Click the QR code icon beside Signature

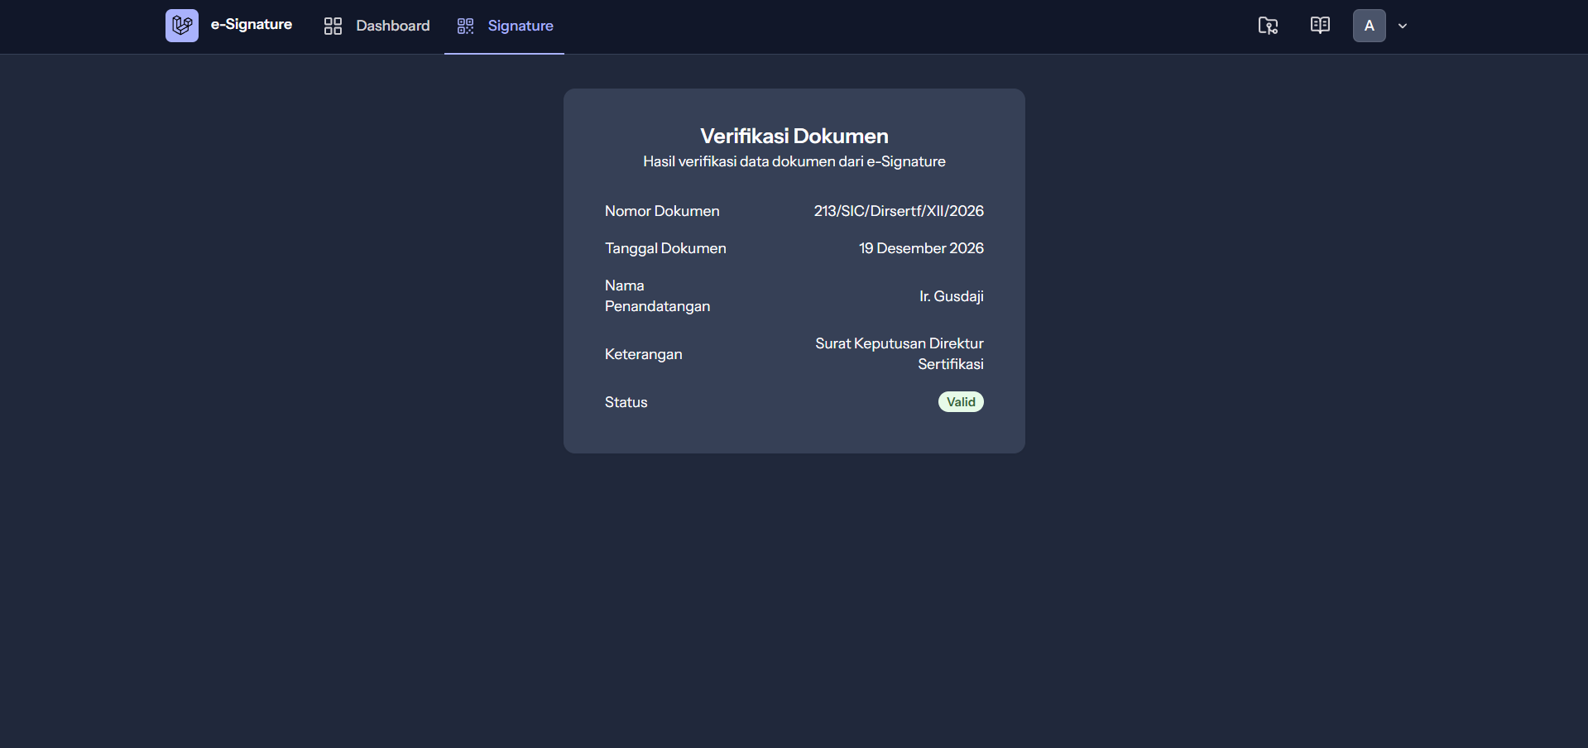(465, 26)
